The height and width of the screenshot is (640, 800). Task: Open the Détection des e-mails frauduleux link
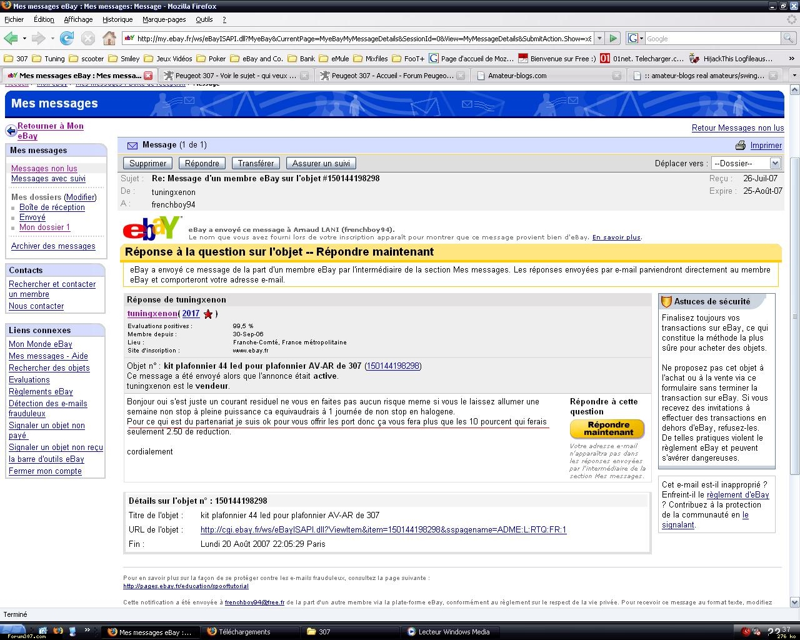click(x=47, y=409)
